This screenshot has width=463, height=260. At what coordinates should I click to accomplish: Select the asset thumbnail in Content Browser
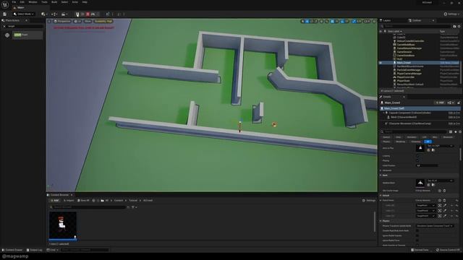click(63, 226)
